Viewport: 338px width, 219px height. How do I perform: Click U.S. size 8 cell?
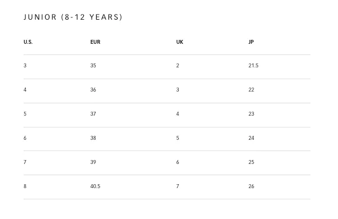pos(25,186)
